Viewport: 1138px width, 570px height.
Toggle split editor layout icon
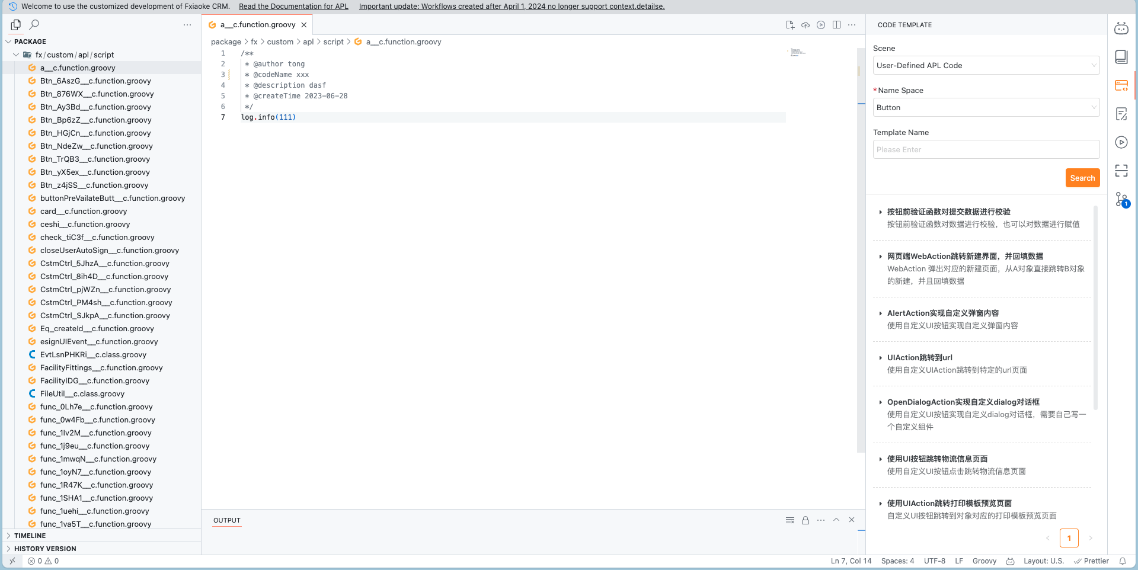pyautogui.click(x=836, y=25)
